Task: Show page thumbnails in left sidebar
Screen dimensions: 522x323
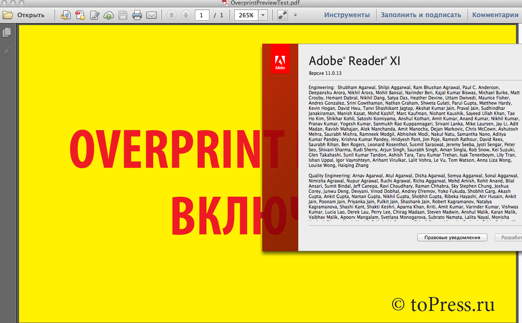Action: (x=7, y=32)
